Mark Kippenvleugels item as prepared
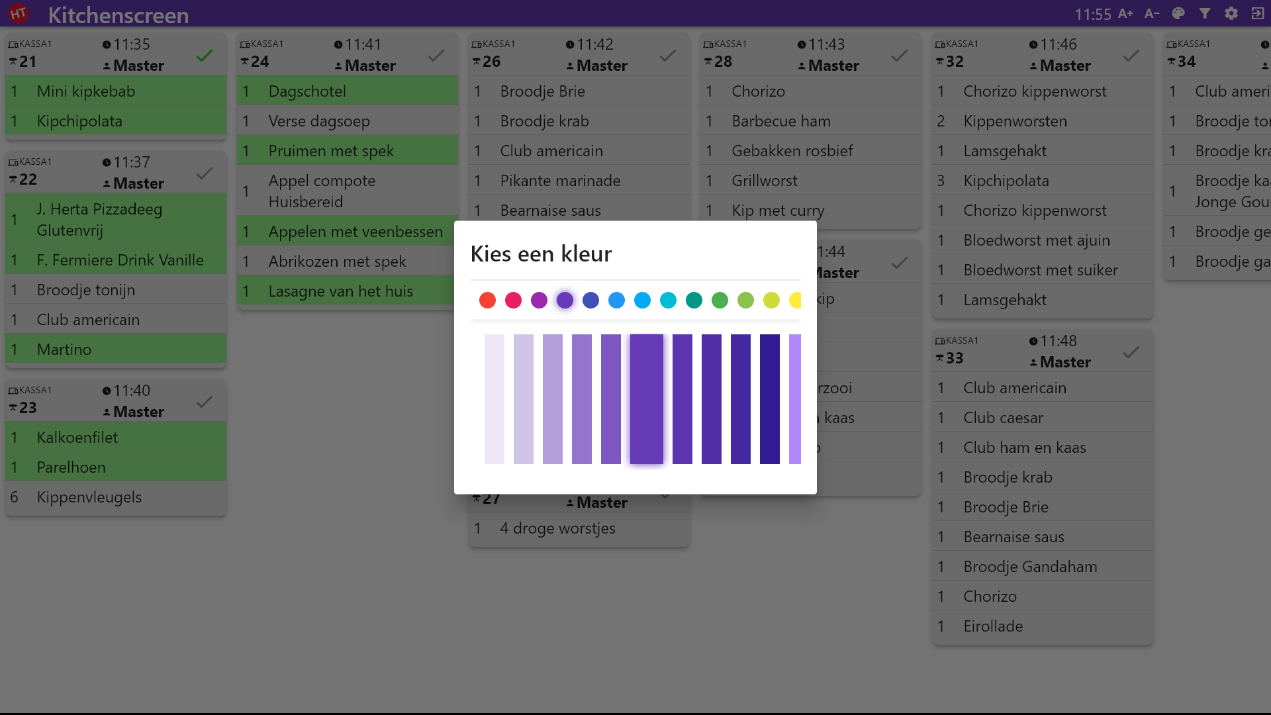 (x=116, y=497)
